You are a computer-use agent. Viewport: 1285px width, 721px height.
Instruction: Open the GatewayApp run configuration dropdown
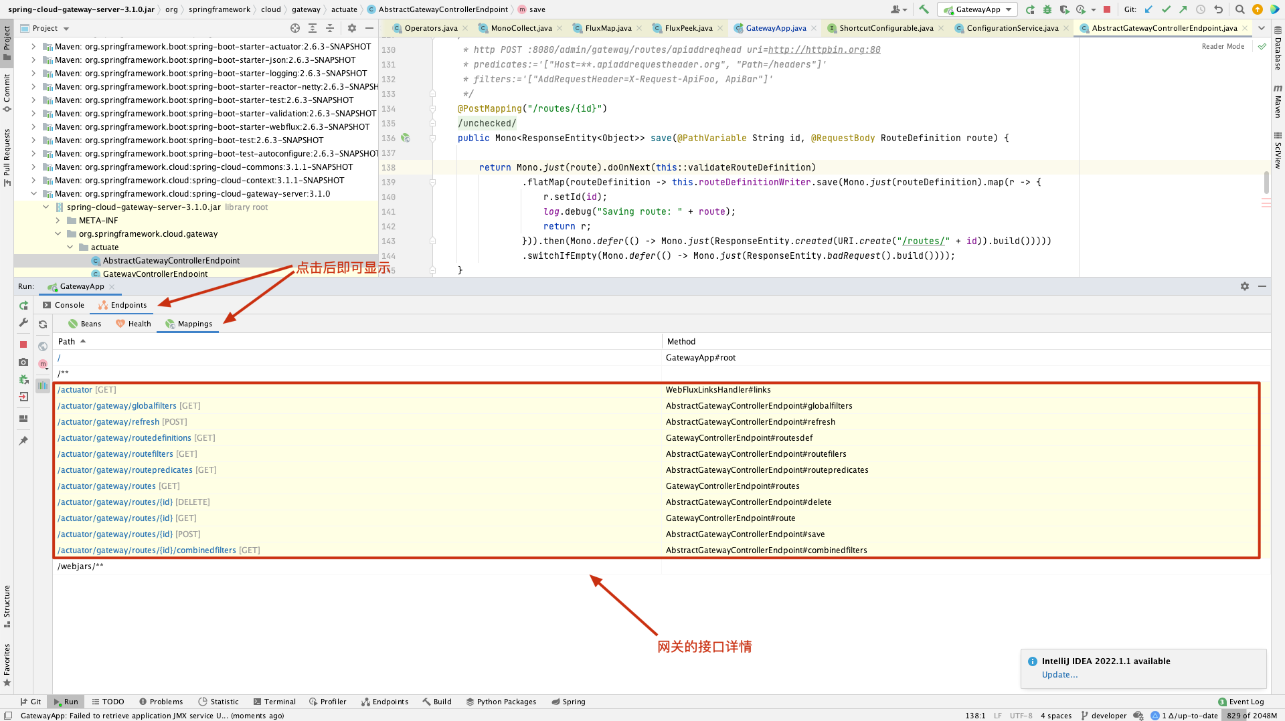[977, 9]
